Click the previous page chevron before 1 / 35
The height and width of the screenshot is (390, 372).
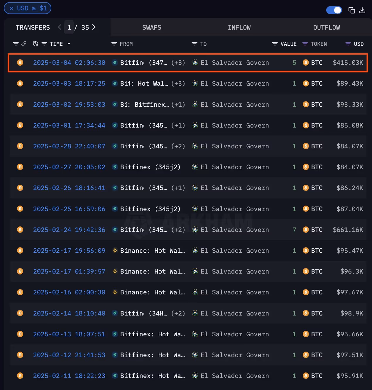point(60,27)
